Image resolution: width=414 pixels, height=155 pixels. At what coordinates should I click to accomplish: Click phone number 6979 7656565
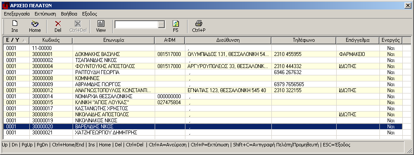289,84
